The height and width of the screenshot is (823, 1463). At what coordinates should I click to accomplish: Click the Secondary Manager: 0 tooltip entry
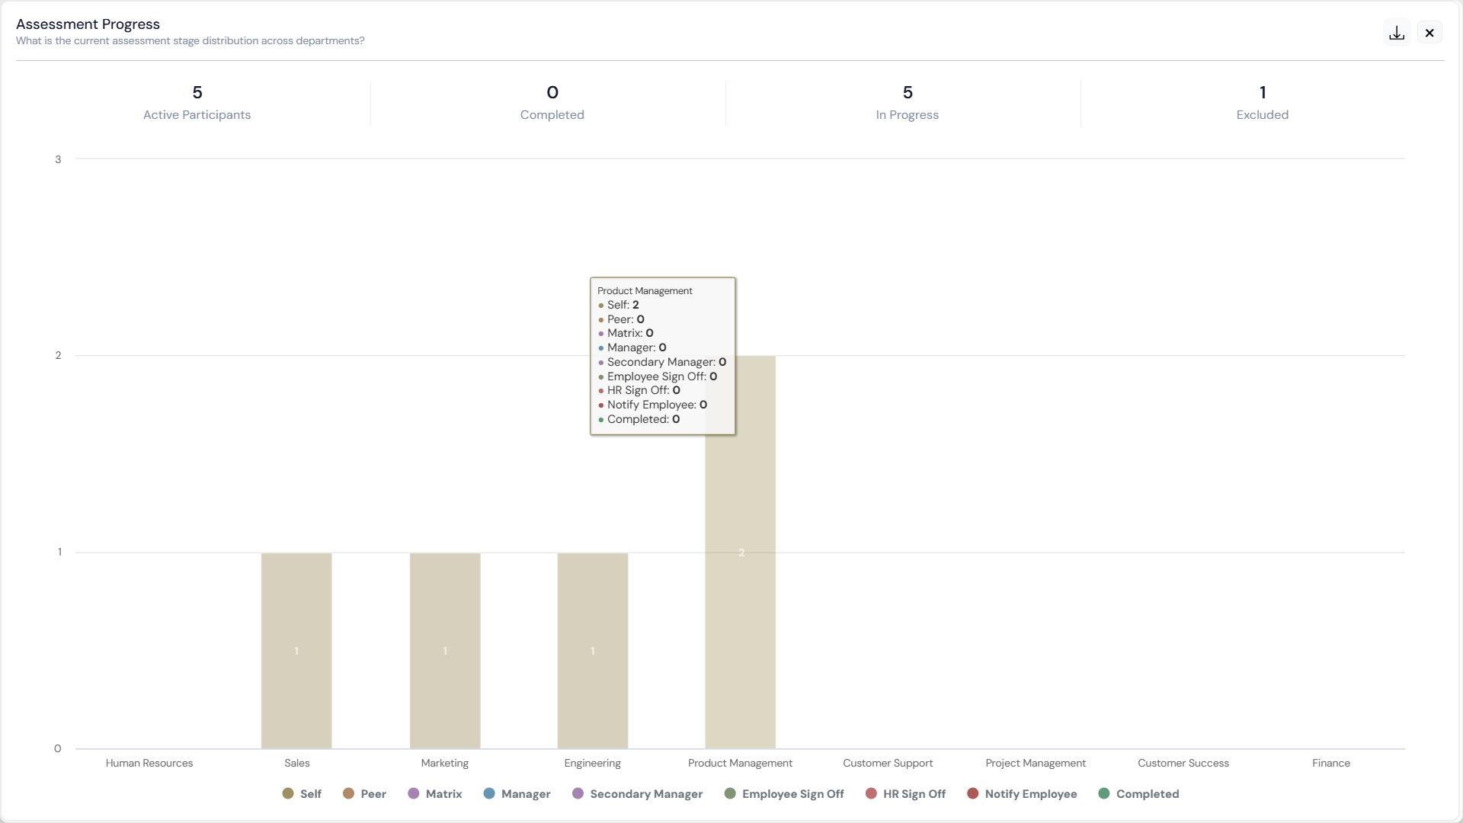tap(662, 362)
